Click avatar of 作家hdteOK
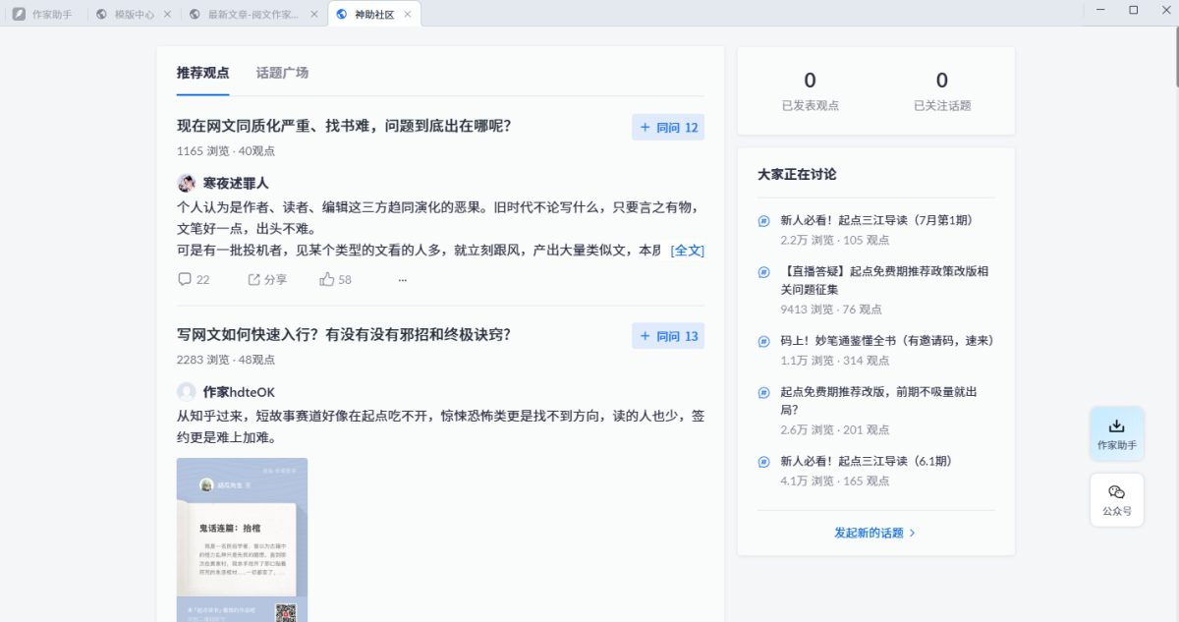This screenshot has width=1179, height=622. click(186, 392)
